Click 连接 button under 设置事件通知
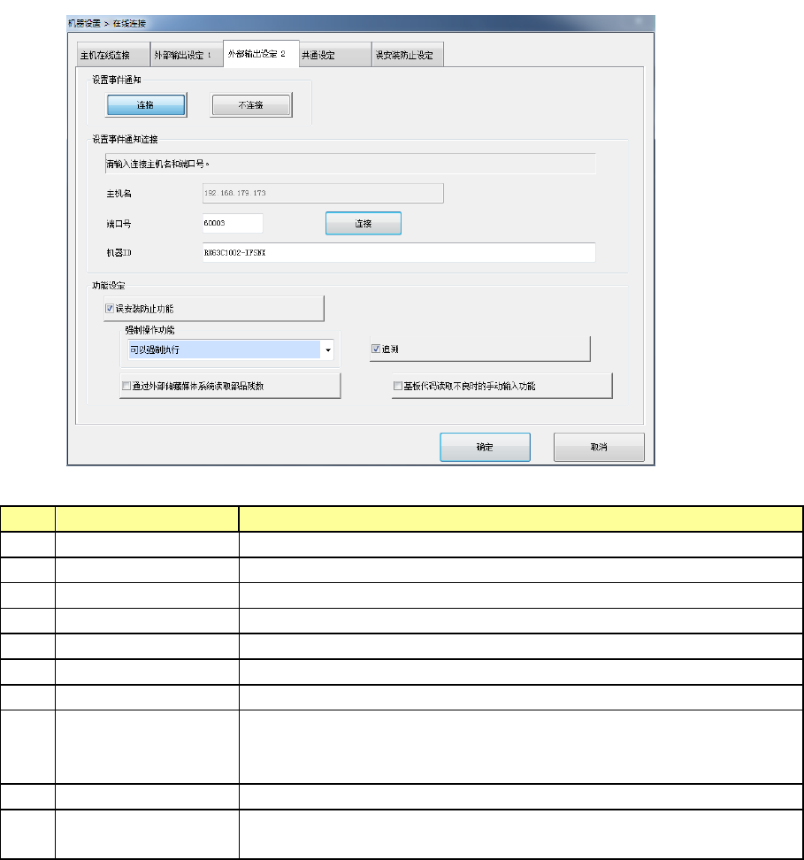 [146, 104]
